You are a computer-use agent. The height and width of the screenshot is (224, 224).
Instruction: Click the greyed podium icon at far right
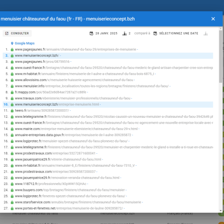coord(206,34)
